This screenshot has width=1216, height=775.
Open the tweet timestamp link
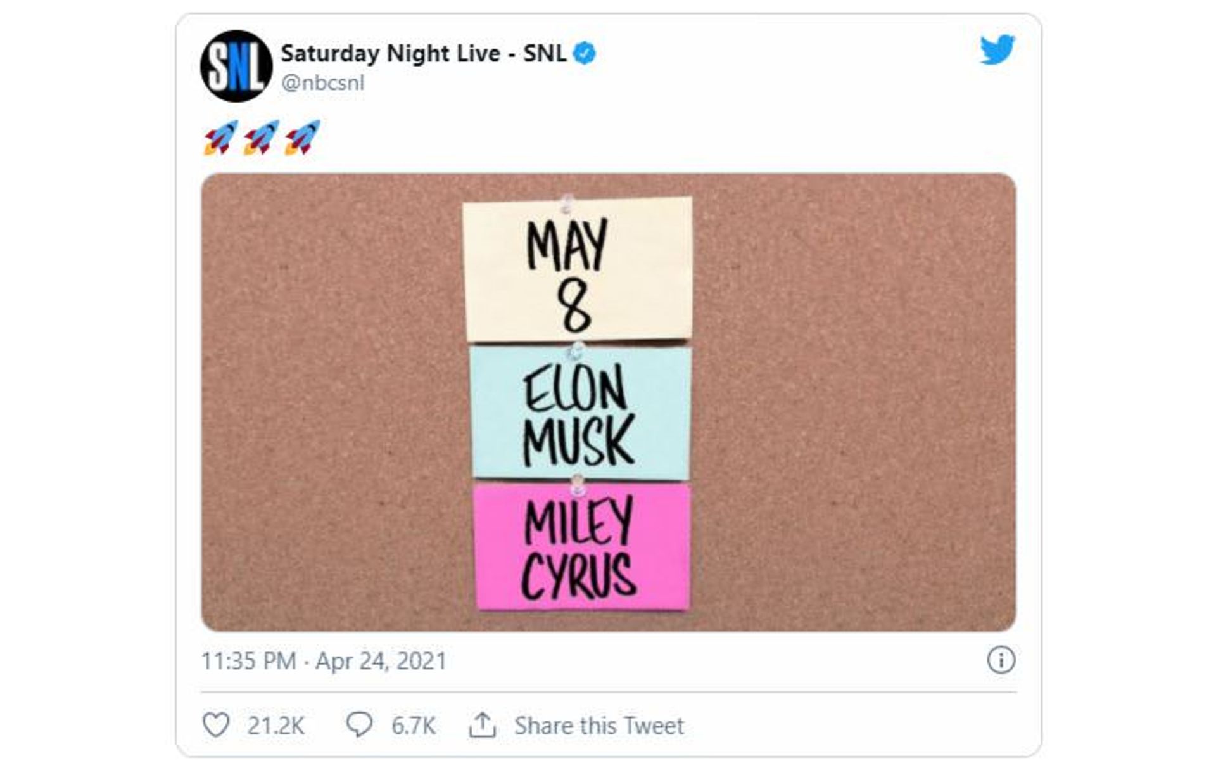click(x=323, y=660)
